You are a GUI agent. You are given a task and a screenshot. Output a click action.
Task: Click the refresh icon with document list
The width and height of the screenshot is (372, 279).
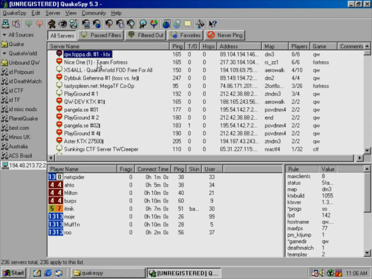pyautogui.click(x=120, y=24)
